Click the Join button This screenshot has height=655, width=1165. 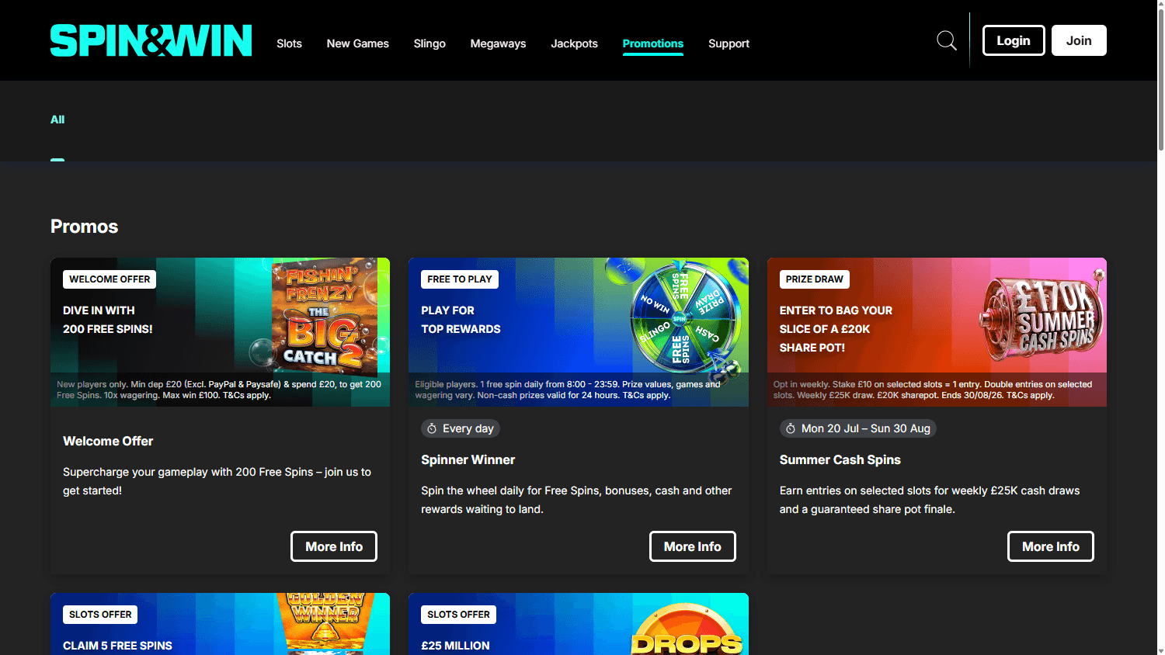(x=1079, y=40)
